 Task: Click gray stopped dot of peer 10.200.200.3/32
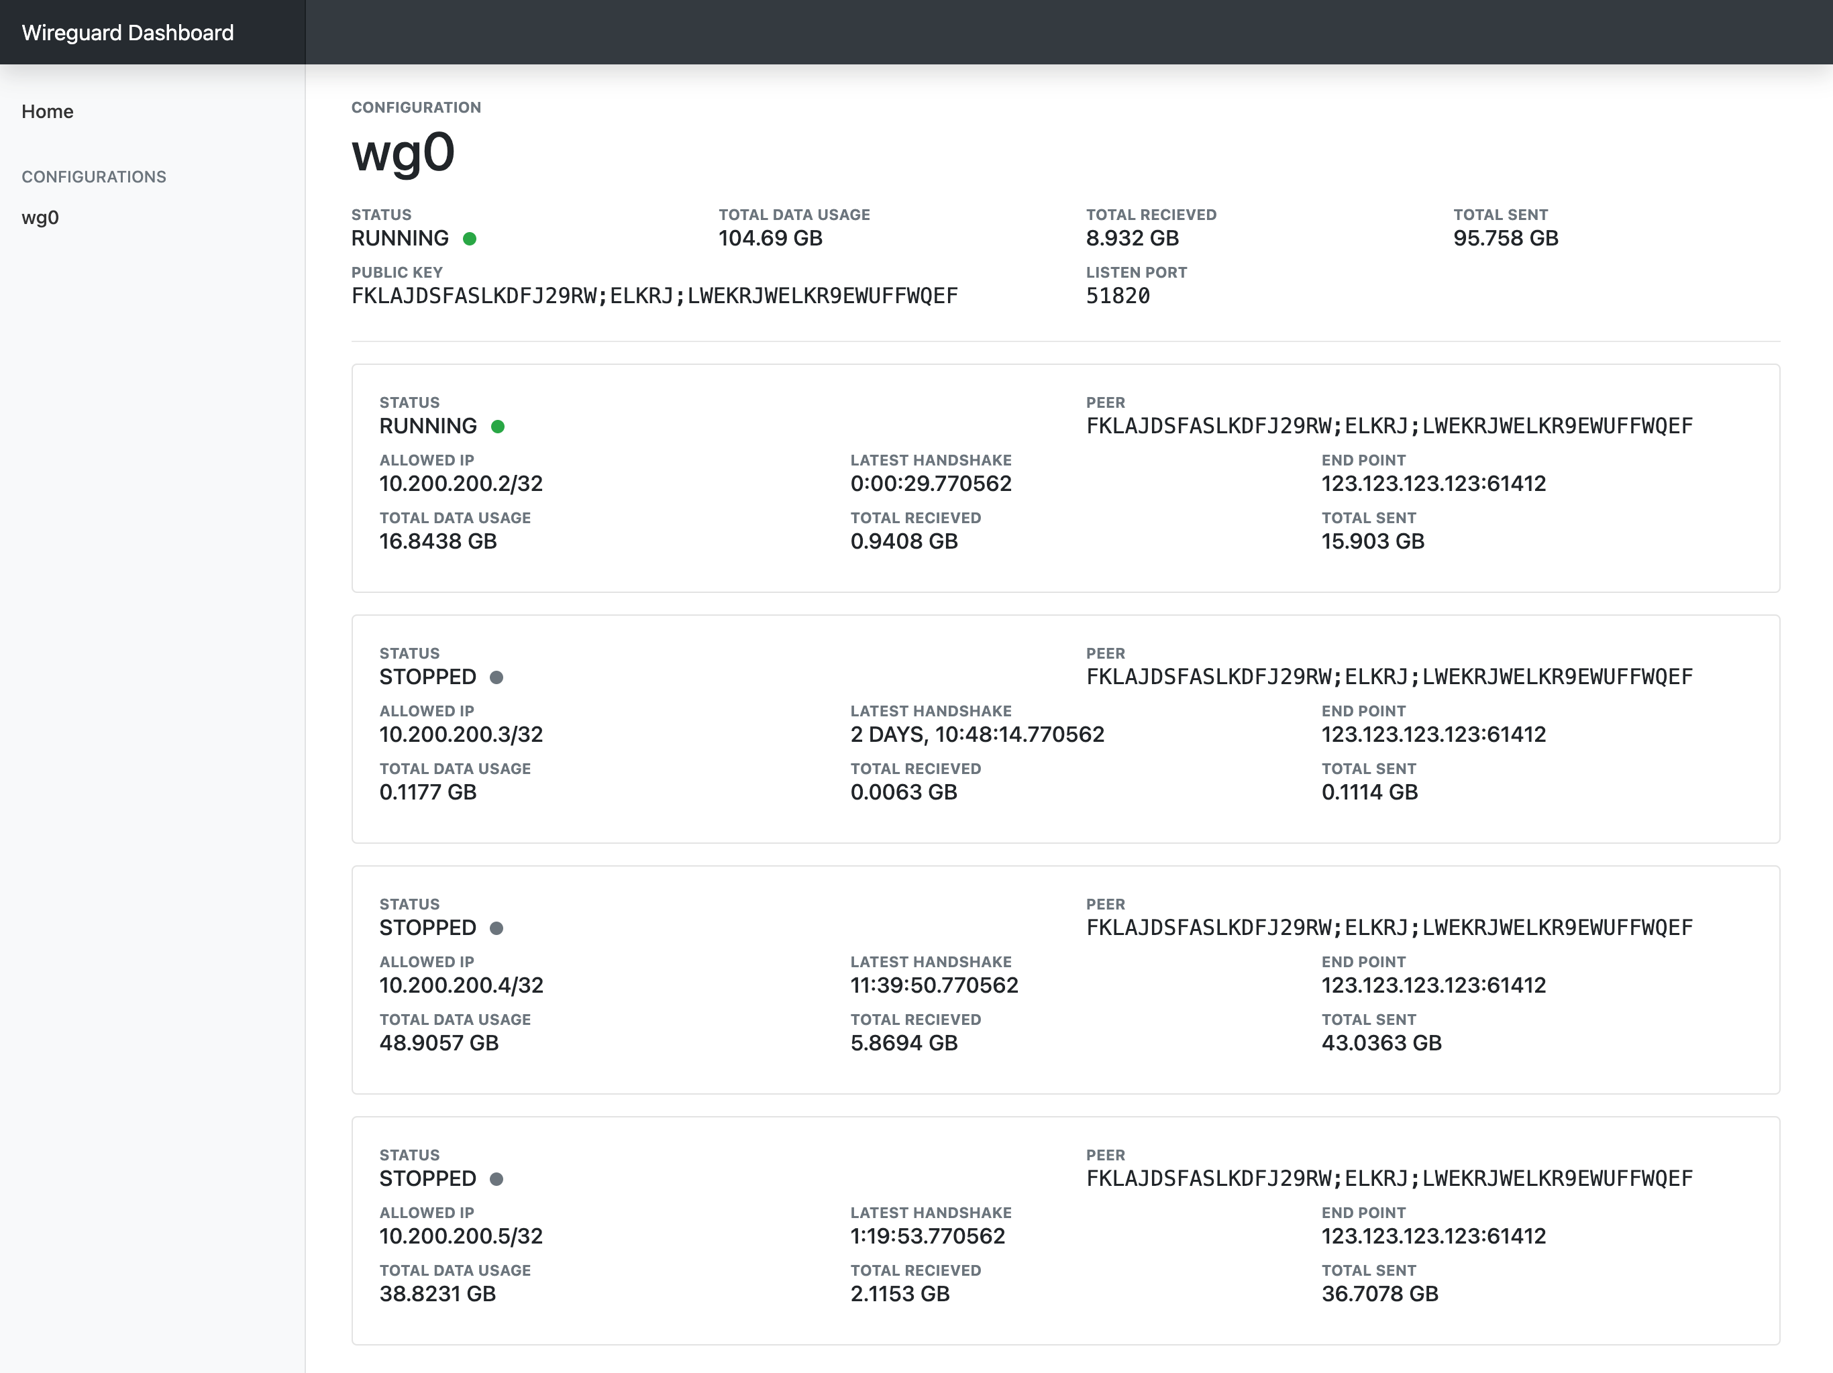coord(496,678)
